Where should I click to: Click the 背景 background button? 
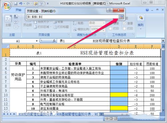click(58, 22)
